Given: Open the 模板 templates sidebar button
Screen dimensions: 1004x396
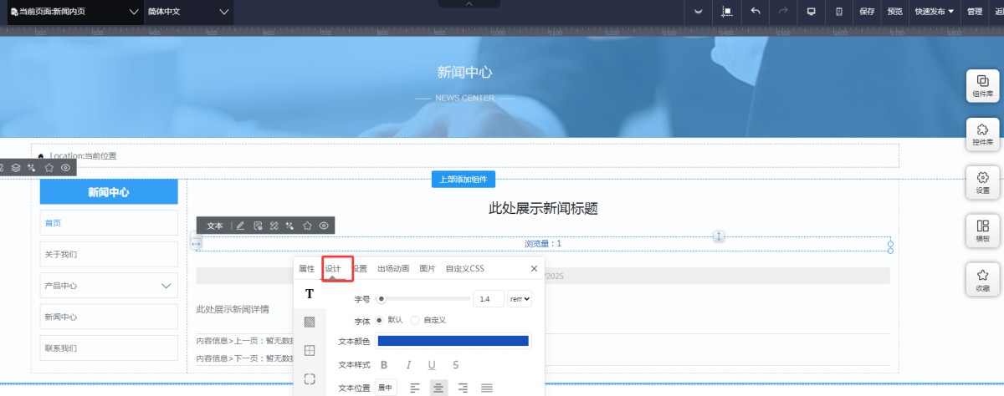Looking at the screenshot, I should [x=982, y=230].
